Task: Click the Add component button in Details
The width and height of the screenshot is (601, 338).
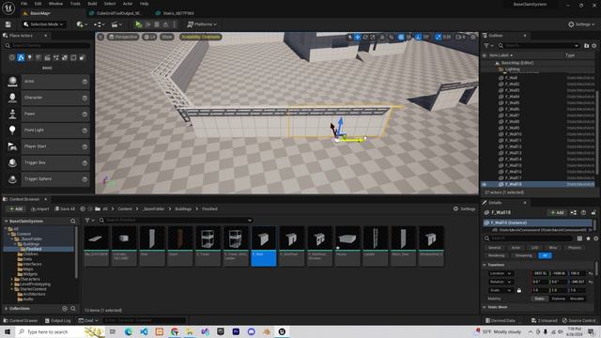Action: [x=557, y=212]
